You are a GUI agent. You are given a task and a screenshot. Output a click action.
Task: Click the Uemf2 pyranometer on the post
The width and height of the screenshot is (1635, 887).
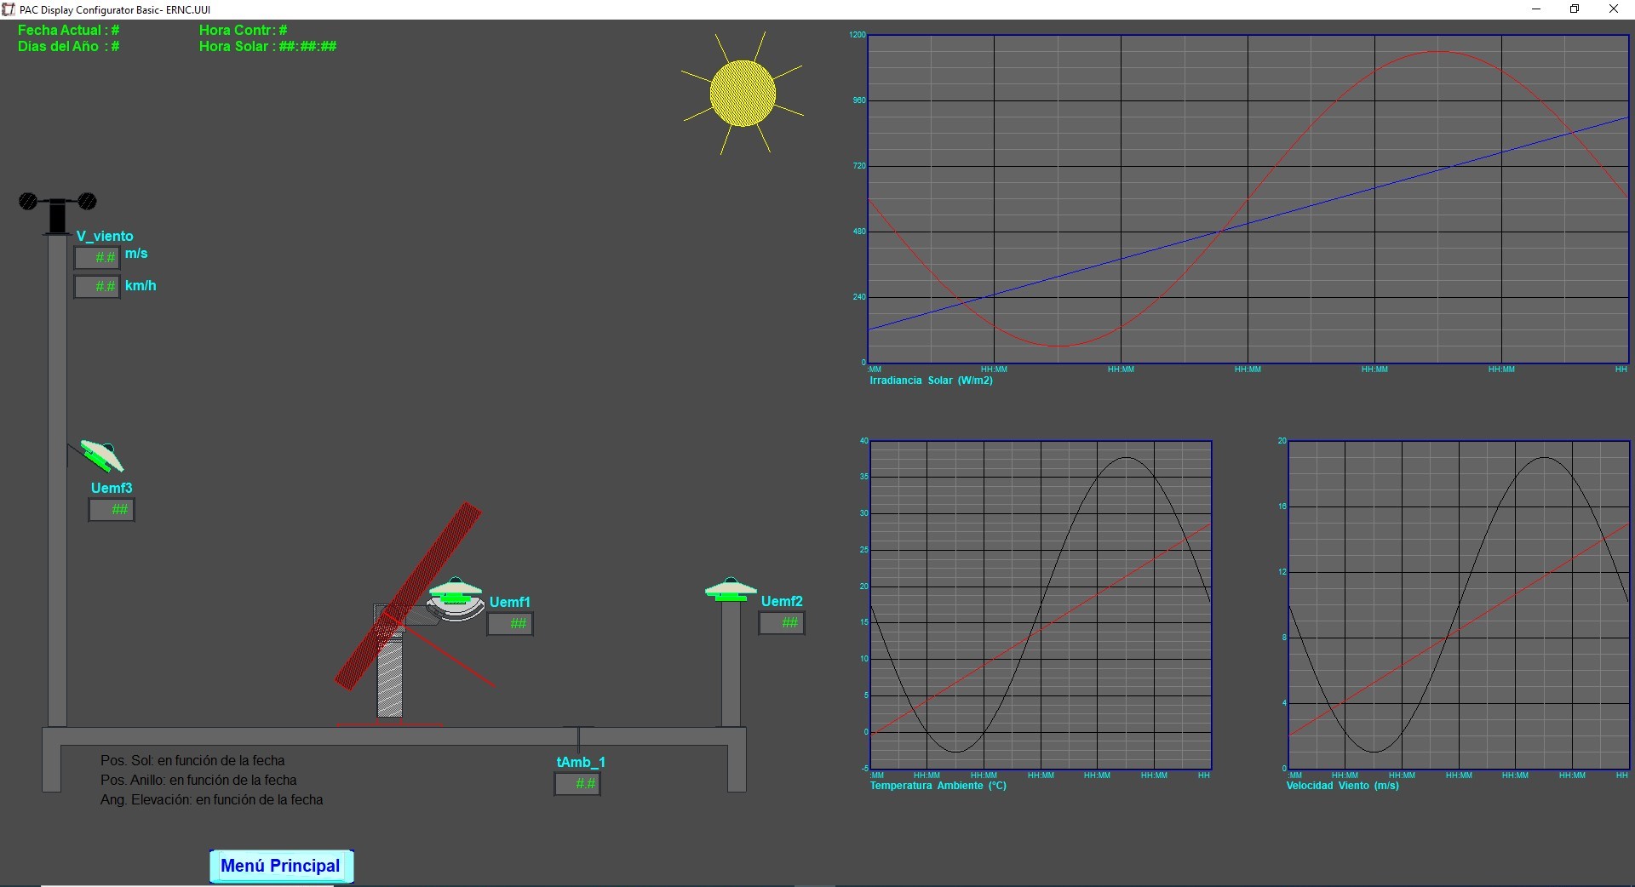coord(731,590)
